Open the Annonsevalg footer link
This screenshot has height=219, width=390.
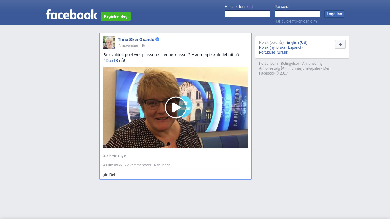click(269, 68)
